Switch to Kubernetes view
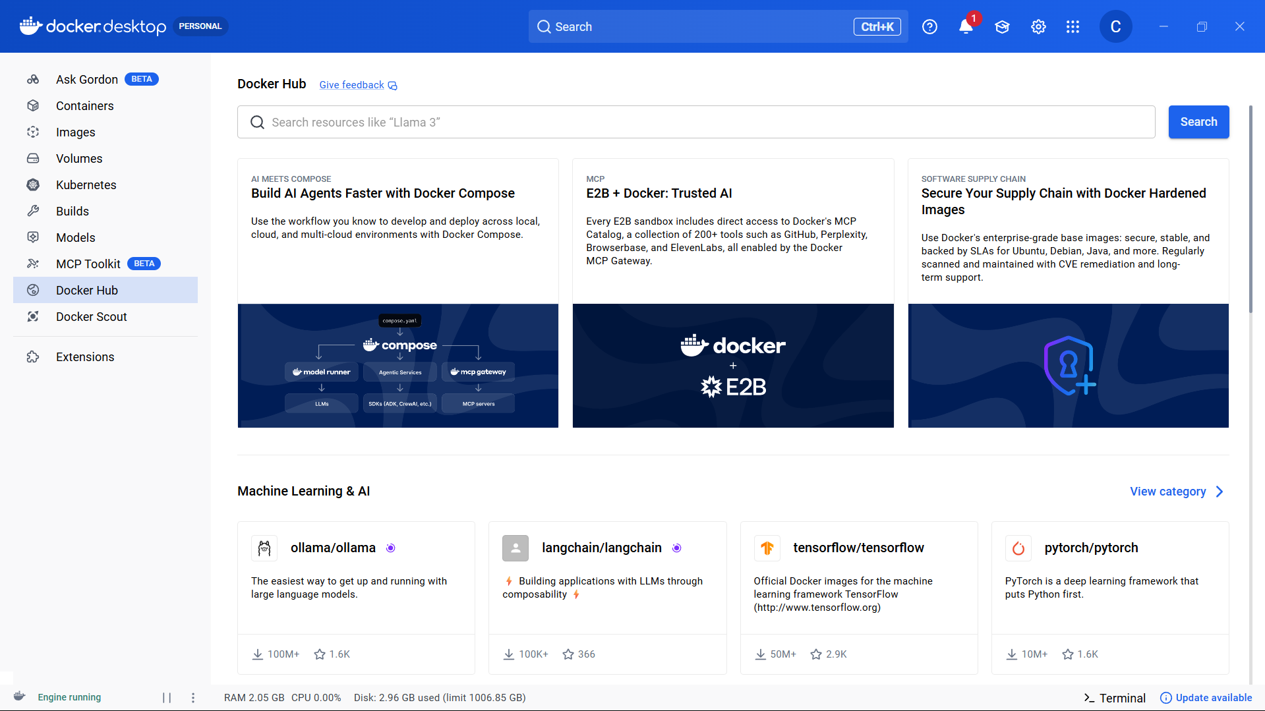Screen dimensions: 1265x711 coord(105,185)
